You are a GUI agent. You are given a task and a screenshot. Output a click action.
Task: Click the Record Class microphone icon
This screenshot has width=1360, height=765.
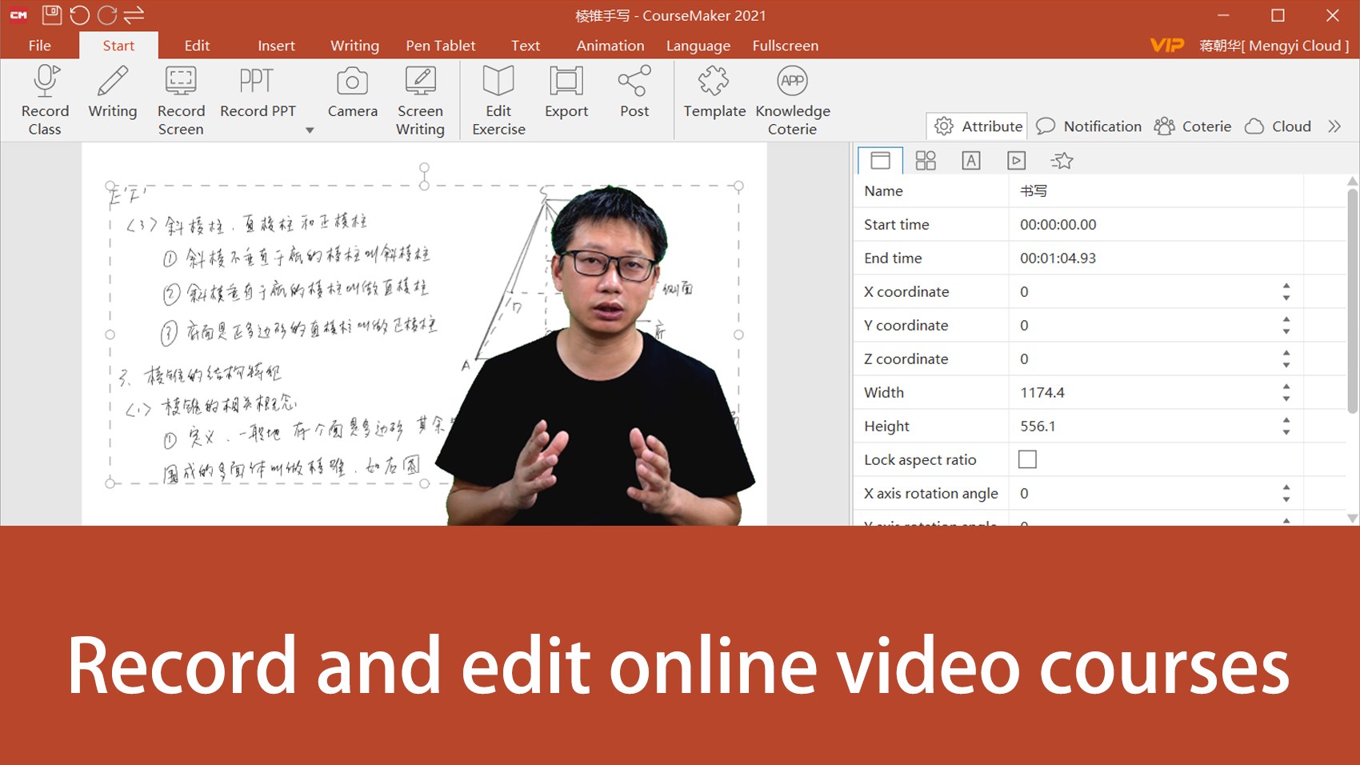(x=46, y=81)
